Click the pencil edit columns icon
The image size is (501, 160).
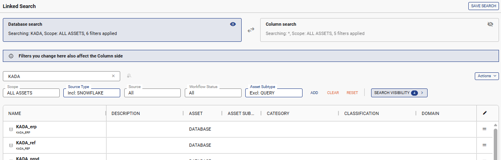point(485,113)
